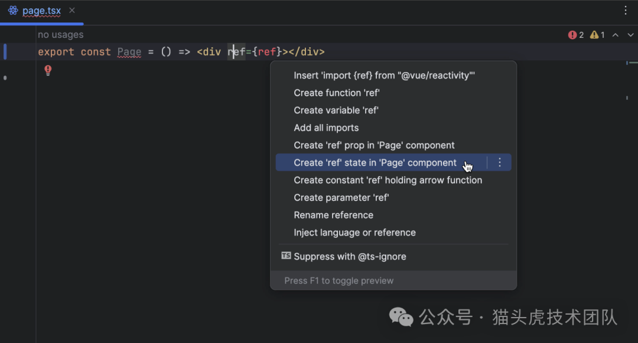Click the yellow warnings count indicator

[x=597, y=35]
